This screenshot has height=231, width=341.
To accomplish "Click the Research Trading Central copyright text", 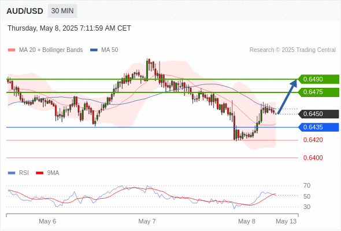I will [x=292, y=50].
